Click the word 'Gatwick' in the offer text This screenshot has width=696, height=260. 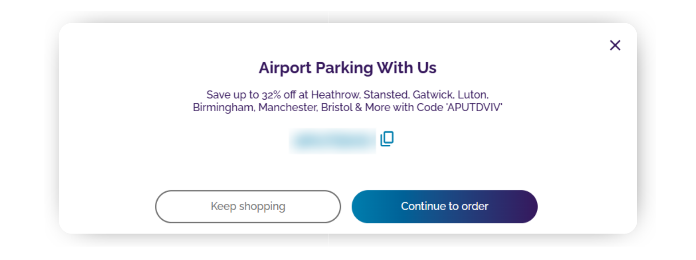pyautogui.click(x=433, y=95)
